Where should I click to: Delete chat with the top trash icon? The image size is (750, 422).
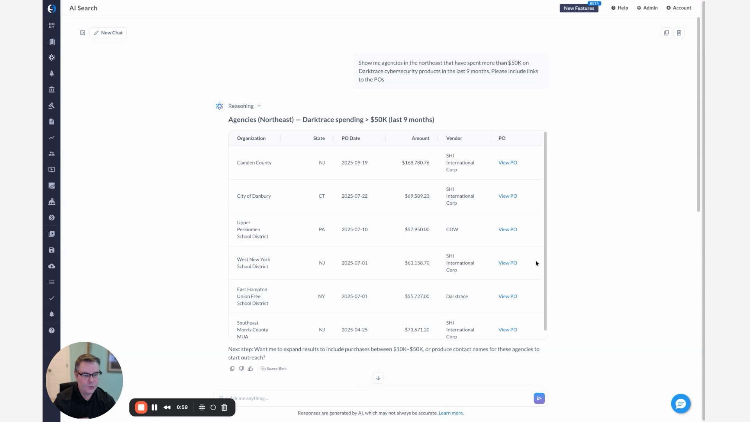point(679,33)
